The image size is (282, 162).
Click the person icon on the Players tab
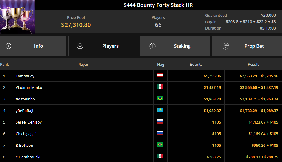[80, 46]
